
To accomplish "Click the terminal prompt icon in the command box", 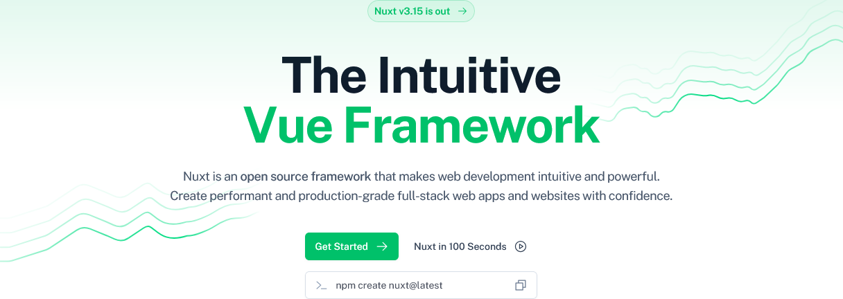I will pyautogui.click(x=321, y=285).
